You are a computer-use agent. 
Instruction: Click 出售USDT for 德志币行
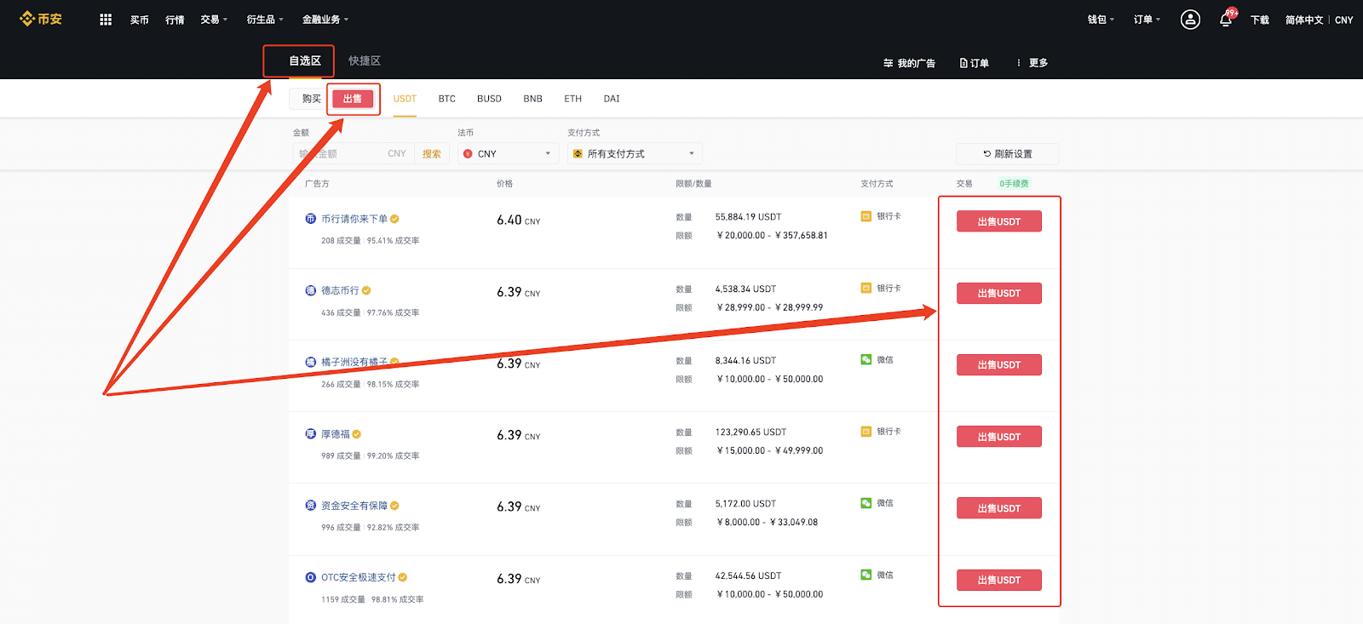(999, 293)
